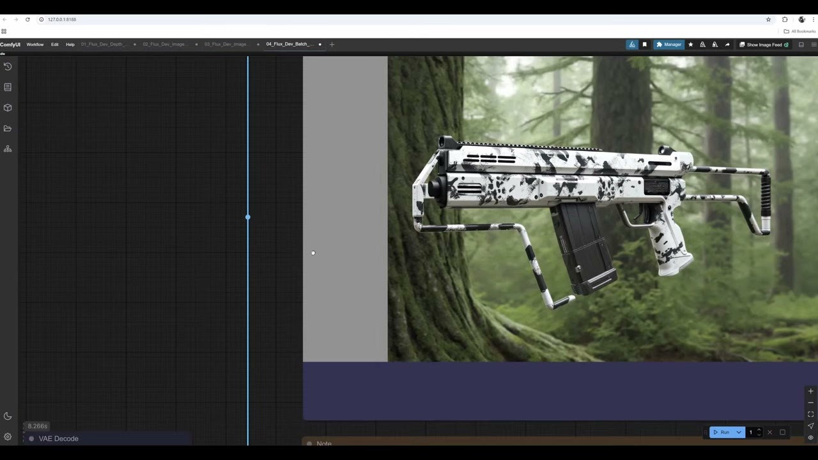The height and width of the screenshot is (460, 818).
Task: Click the bookmark icon beside Manager
Action: tap(644, 45)
